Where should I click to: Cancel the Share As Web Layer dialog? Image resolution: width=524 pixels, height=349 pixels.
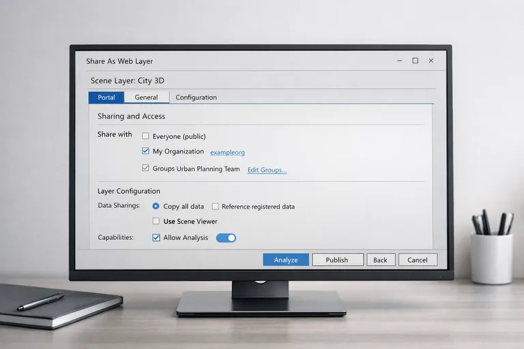click(418, 260)
